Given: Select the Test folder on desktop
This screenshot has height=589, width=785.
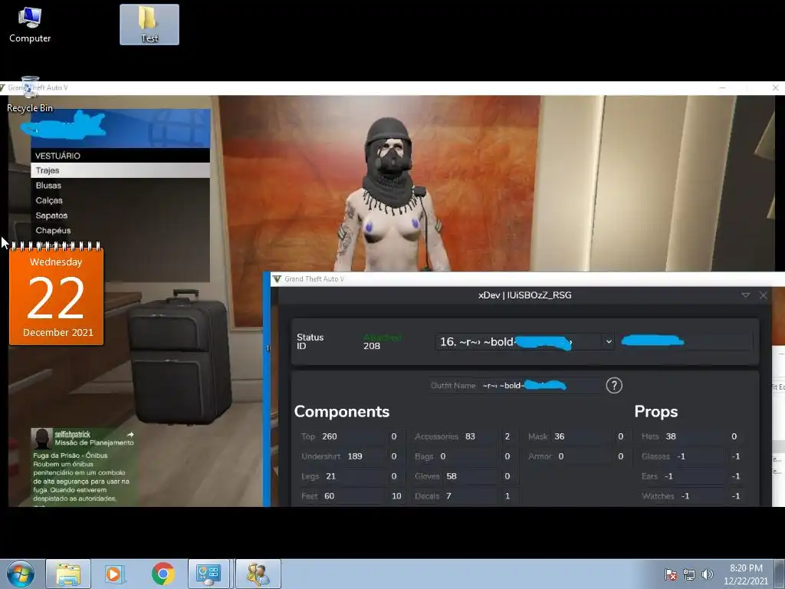Looking at the screenshot, I should [x=149, y=25].
